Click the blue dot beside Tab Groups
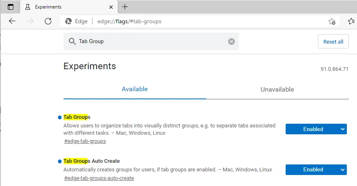This screenshot has width=357, height=186. pos(59,118)
